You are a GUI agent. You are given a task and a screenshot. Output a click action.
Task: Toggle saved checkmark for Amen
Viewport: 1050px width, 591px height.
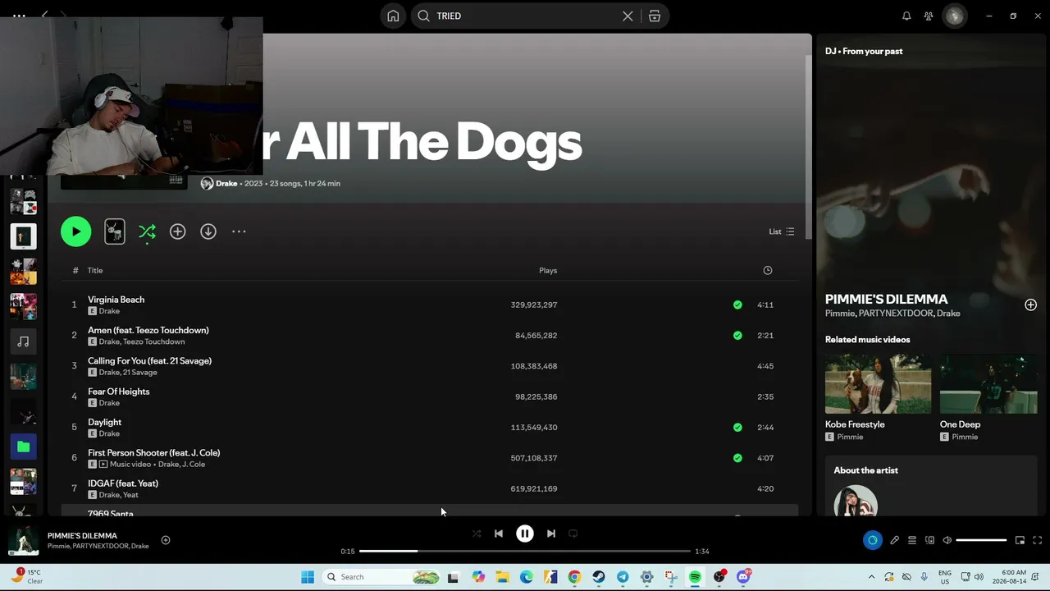pyautogui.click(x=737, y=335)
